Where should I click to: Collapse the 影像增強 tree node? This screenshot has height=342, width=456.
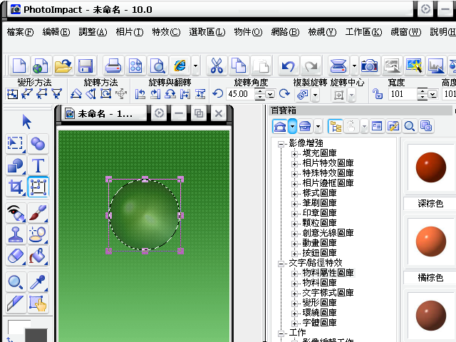(281, 144)
